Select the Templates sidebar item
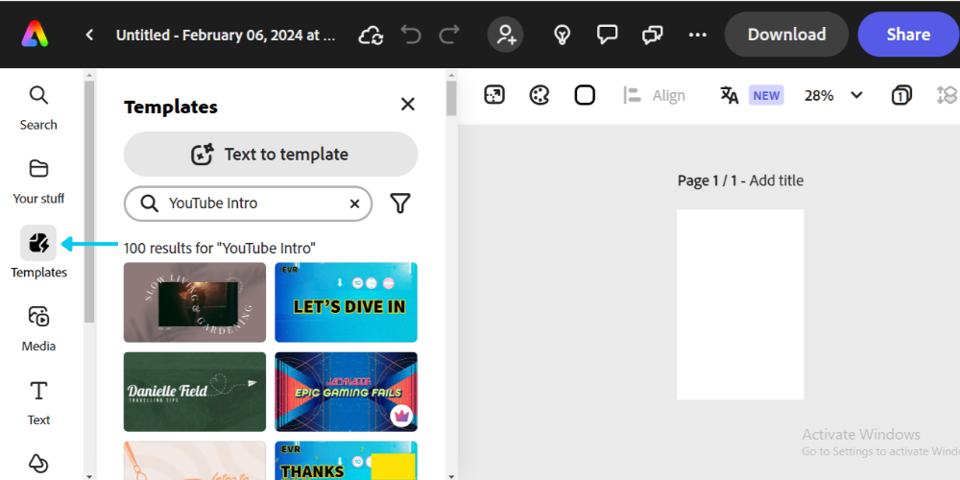The width and height of the screenshot is (960, 480). point(38,252)
